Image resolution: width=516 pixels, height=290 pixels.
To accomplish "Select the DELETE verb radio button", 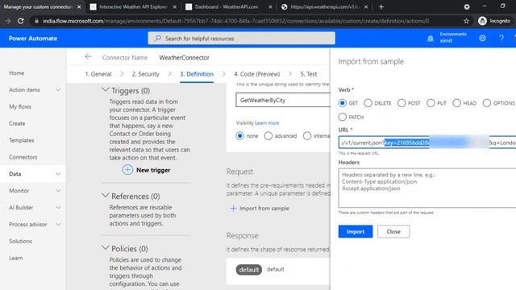I will click(368, 103).
